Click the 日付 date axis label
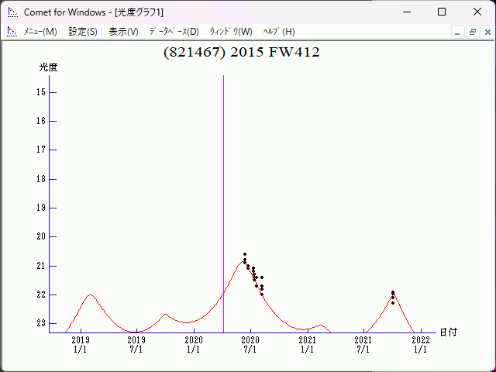The height and width of the screenshot is (372, 496). coord(448,332)
